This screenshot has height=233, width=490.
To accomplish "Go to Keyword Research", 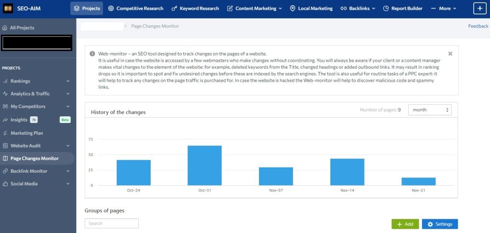I will 195,9.
